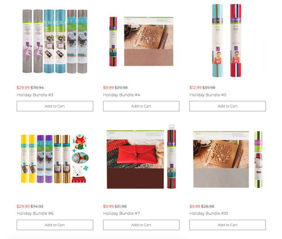The image size is (282, 239).
Task: Click the $12.99 sale price for Bundle #5
Action: [x=195, y=88]
